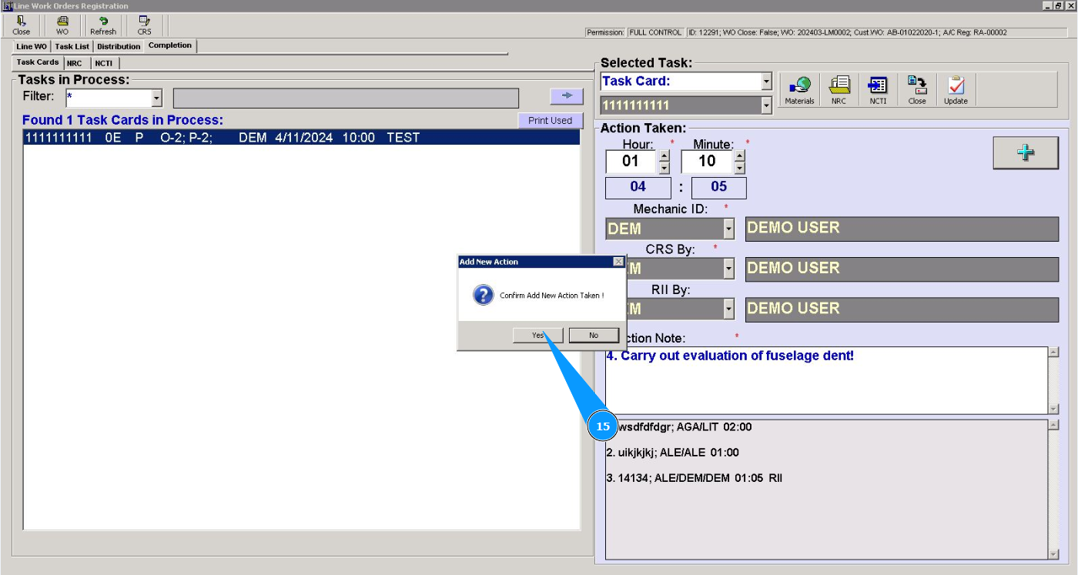1078x575 pixels.
Task: Expand the Mechanic ID dropdown
Action: coord(728,229)
